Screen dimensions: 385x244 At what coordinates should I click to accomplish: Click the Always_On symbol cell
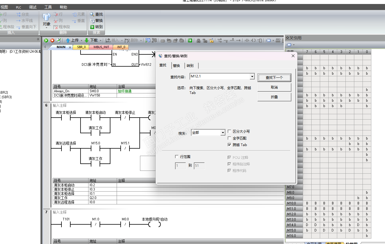point(71,91)
